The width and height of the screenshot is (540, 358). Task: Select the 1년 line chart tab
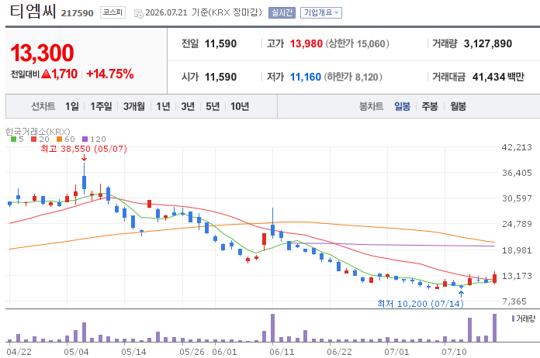163,107
